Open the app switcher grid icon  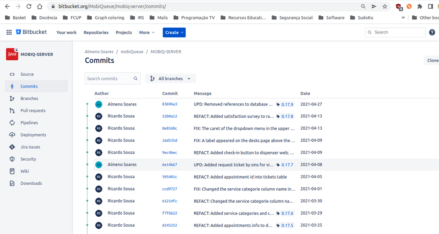[x=9, y=32]
